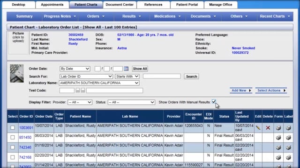Image resolution: width=300 pixels, height=168 pixels.
Task: Print label for order 742168
Action: [x=288, y=157]
